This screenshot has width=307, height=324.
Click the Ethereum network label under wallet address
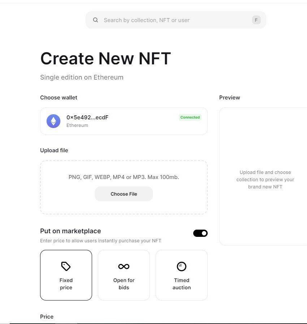77,125
